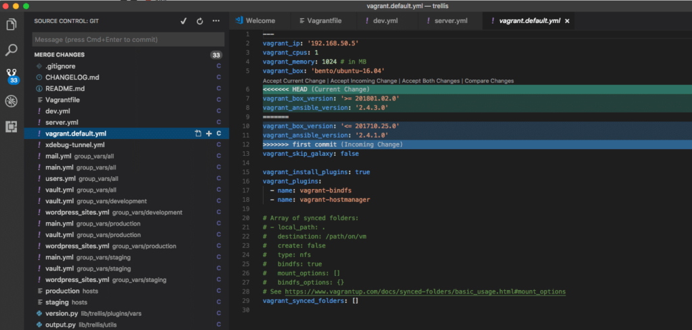
Task: Open the Extensions view icon
Action: [x=11, y=127]
